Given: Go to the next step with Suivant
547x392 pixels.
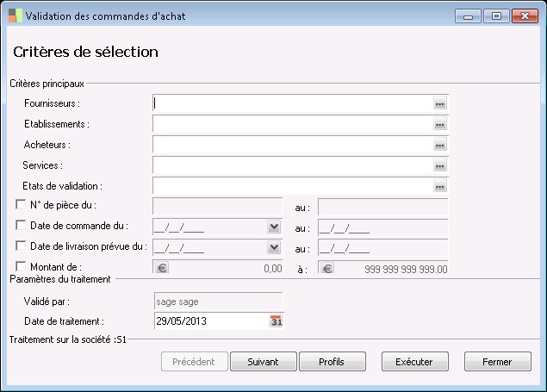Looking at the screenshot, I should point(264,362).
